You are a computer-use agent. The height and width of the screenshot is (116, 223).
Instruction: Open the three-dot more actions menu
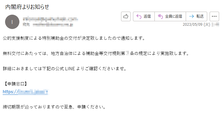214,16
